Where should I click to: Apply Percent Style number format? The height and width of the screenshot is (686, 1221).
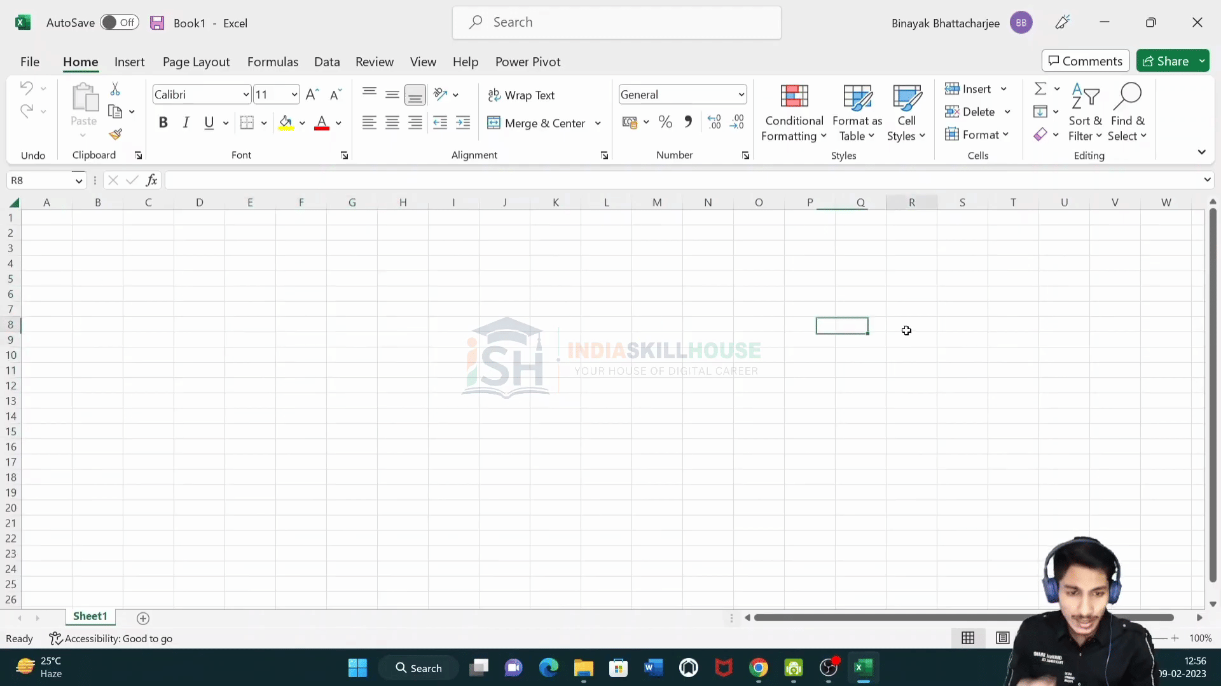665,122
